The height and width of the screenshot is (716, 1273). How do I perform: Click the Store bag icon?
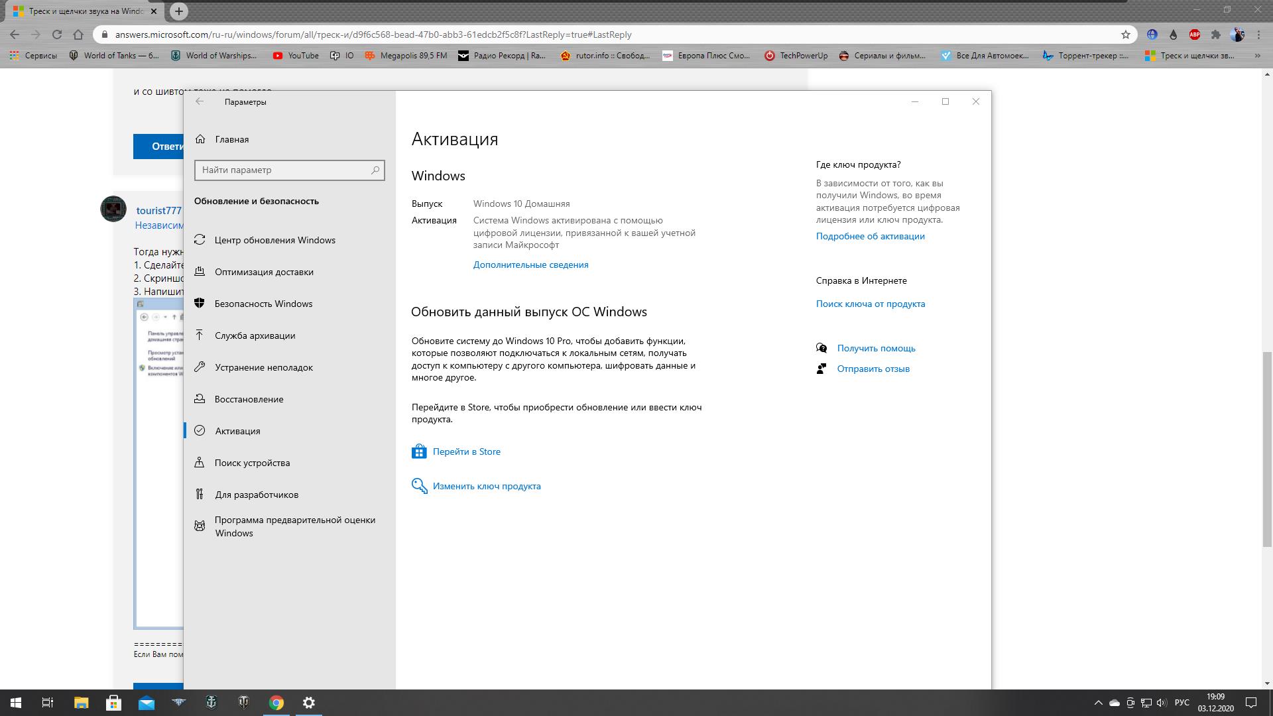(x=419, y=451)
